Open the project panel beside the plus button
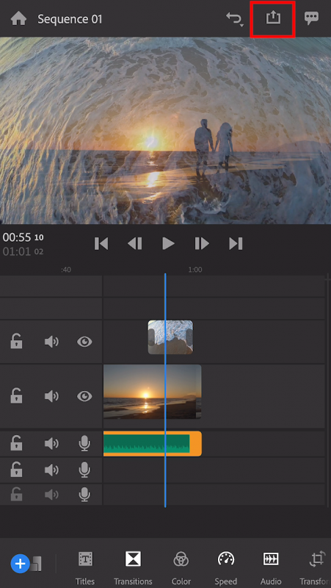The image size is (331, 588). coord(36,564)
